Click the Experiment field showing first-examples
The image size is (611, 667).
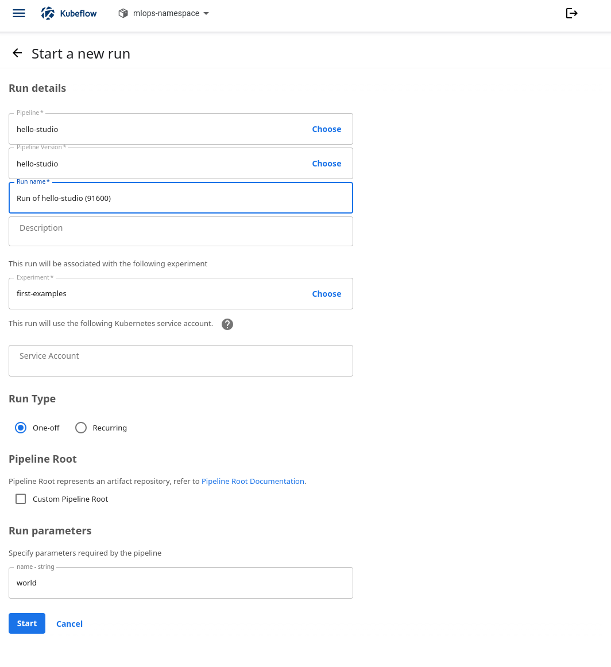(x=181, y=293)
